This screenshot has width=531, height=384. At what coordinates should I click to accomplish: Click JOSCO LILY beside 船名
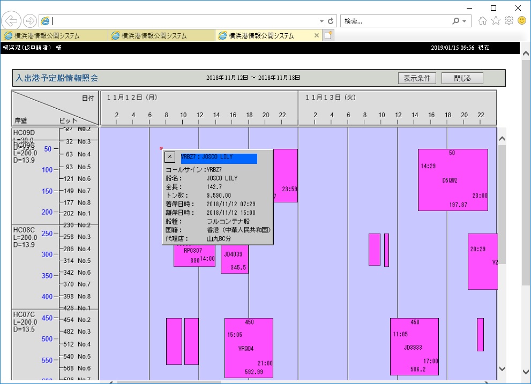pos(222,178)
